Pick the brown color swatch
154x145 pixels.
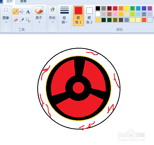(109, 14)
